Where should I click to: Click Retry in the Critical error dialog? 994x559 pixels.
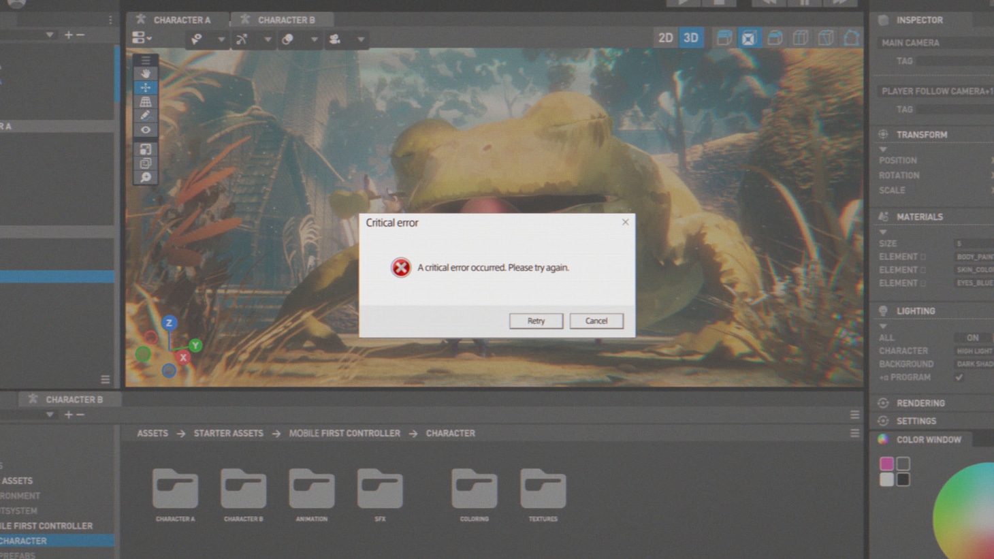(536, 321)
